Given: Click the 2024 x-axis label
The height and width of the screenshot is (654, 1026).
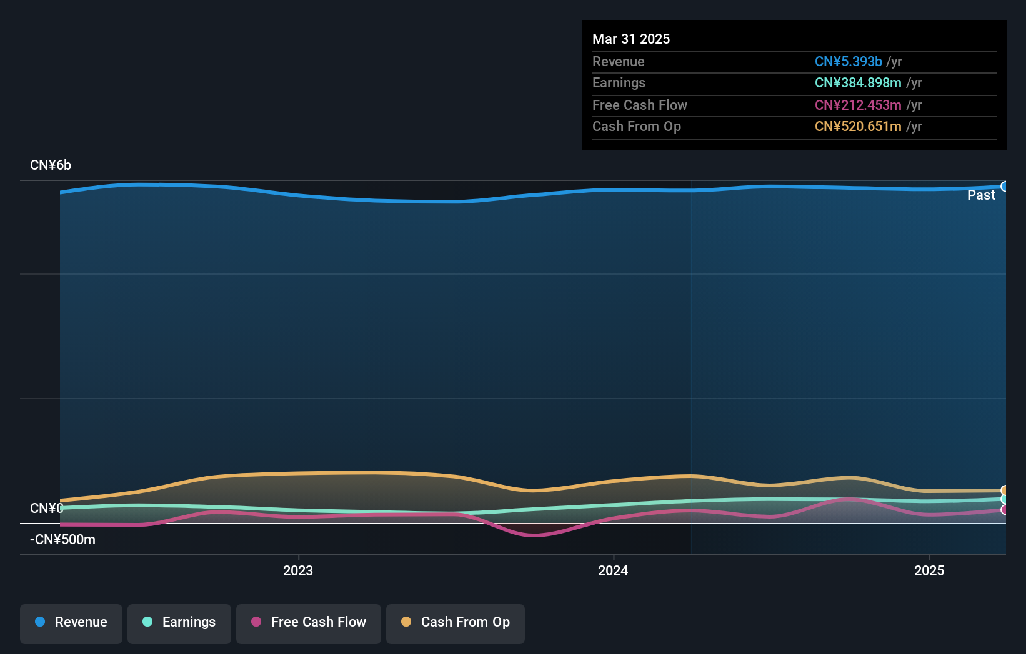Looking at the screenshot, I should 613,570.
